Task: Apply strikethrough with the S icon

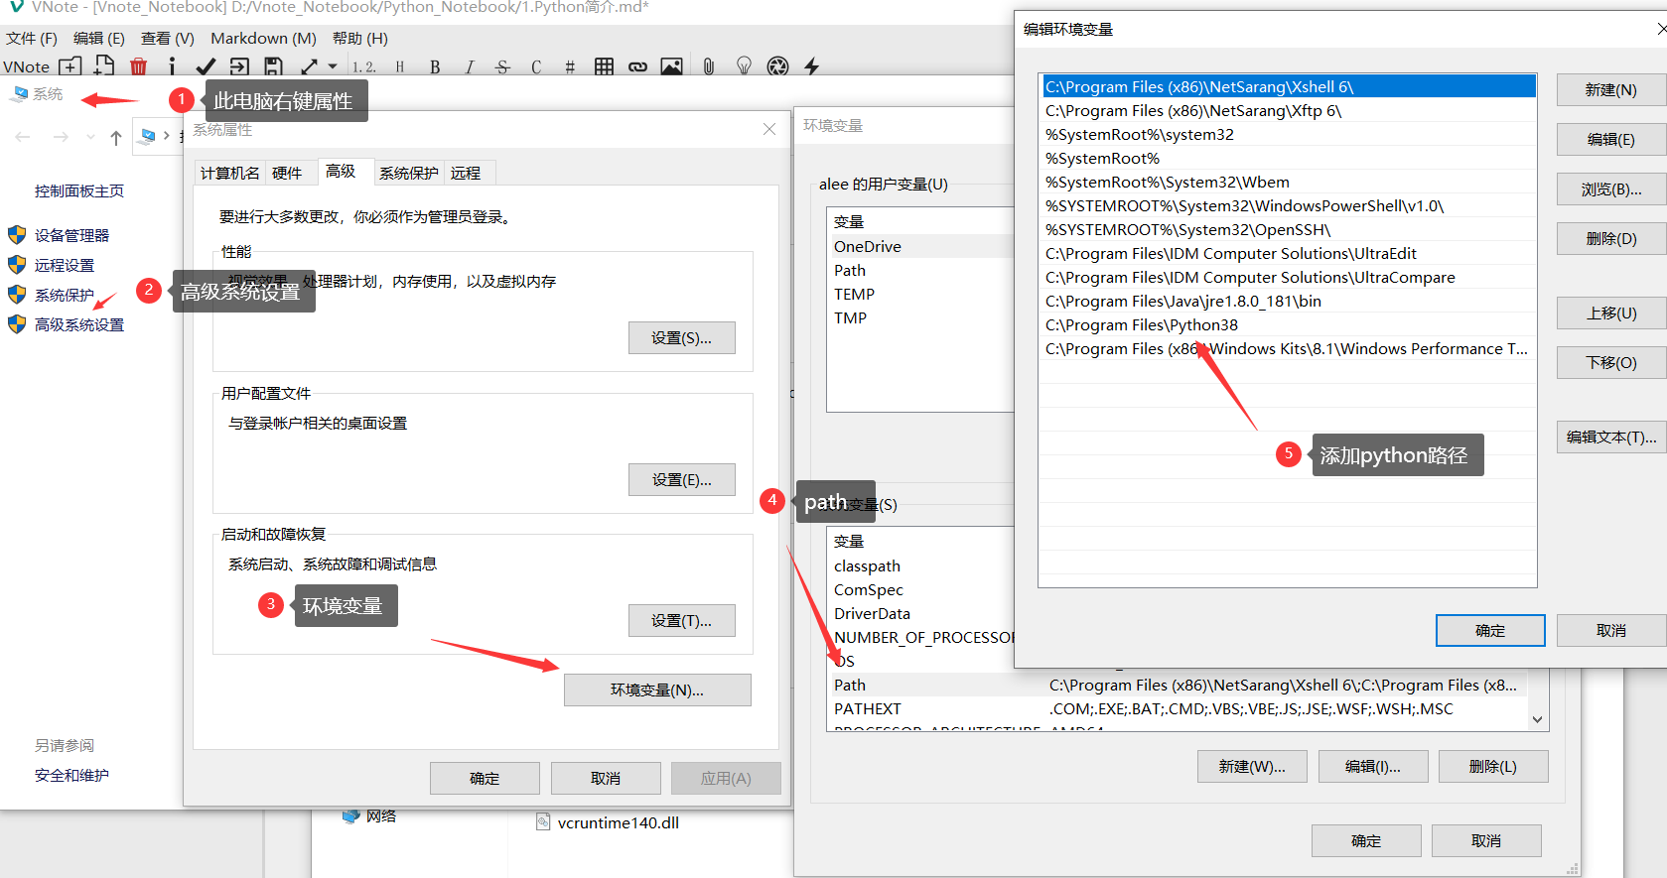Action: pyautogui.click(x=502, y=66)
